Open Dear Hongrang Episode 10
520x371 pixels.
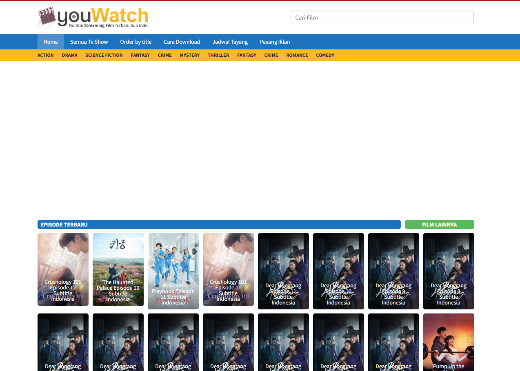[x=338, y=271]
